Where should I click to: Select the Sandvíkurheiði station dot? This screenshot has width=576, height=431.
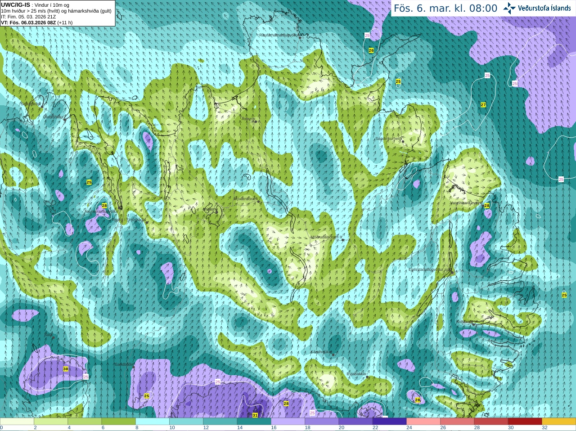pos(403,141)
